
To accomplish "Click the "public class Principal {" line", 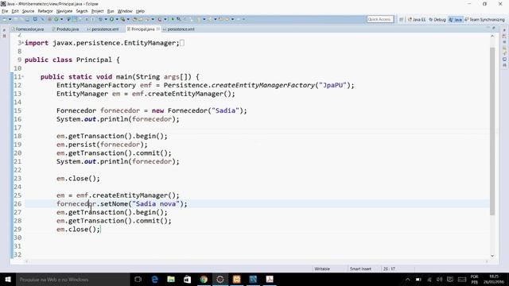I will [72, 60].
